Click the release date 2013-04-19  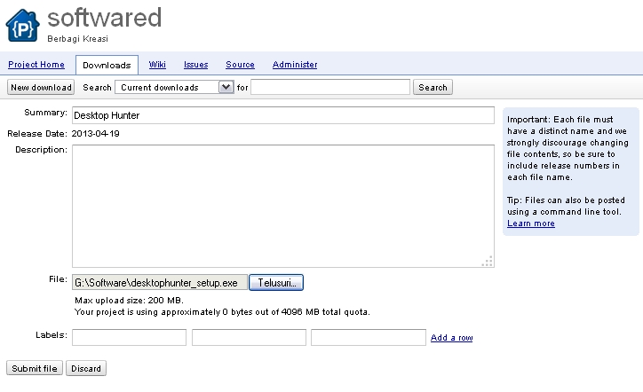pyautogui.click(x=96, y=134)
